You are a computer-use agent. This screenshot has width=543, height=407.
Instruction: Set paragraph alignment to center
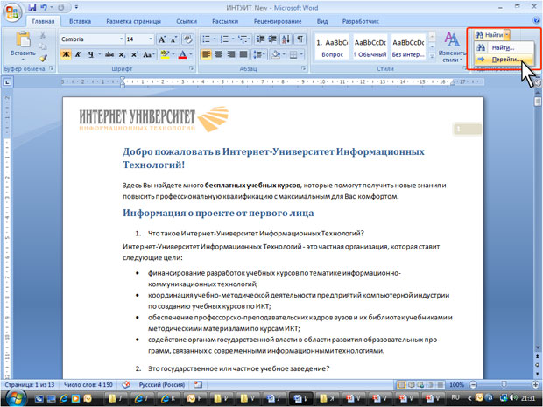[219, 54]
